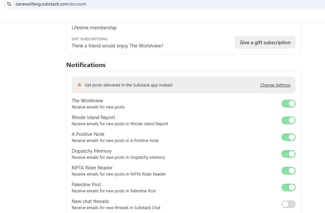325x213 pixels.
Task: Toggle The Worldview email notifications
Action: 288,104
